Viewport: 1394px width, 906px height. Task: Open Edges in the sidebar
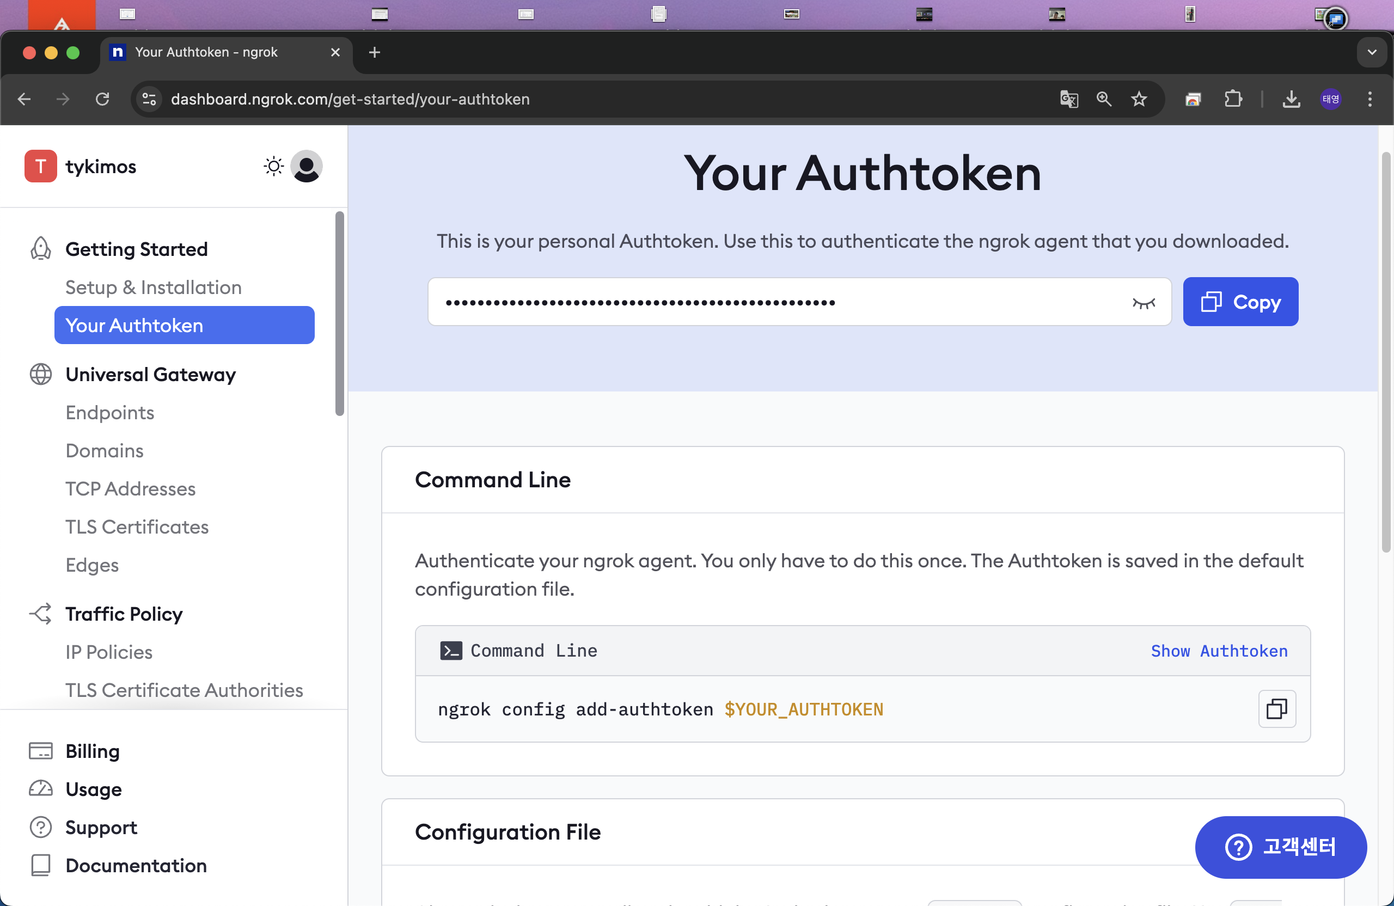pyautogui.click(x=92, y=565)
